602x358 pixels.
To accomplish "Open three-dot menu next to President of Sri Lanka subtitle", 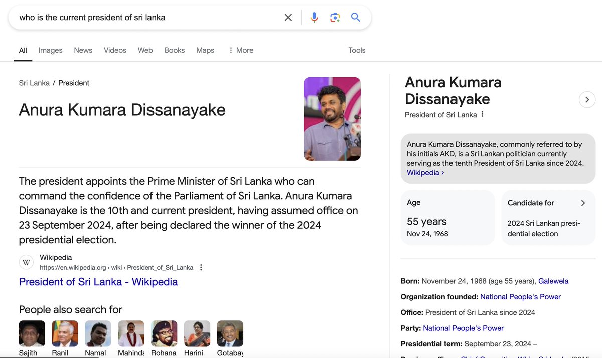I will click(x=482, y=114).
